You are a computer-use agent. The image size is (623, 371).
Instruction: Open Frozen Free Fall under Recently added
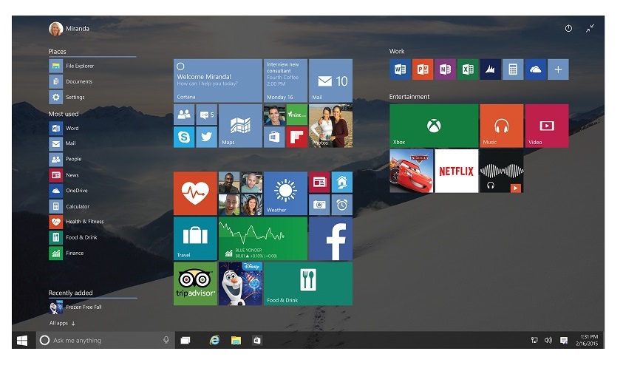coord(83,307)
